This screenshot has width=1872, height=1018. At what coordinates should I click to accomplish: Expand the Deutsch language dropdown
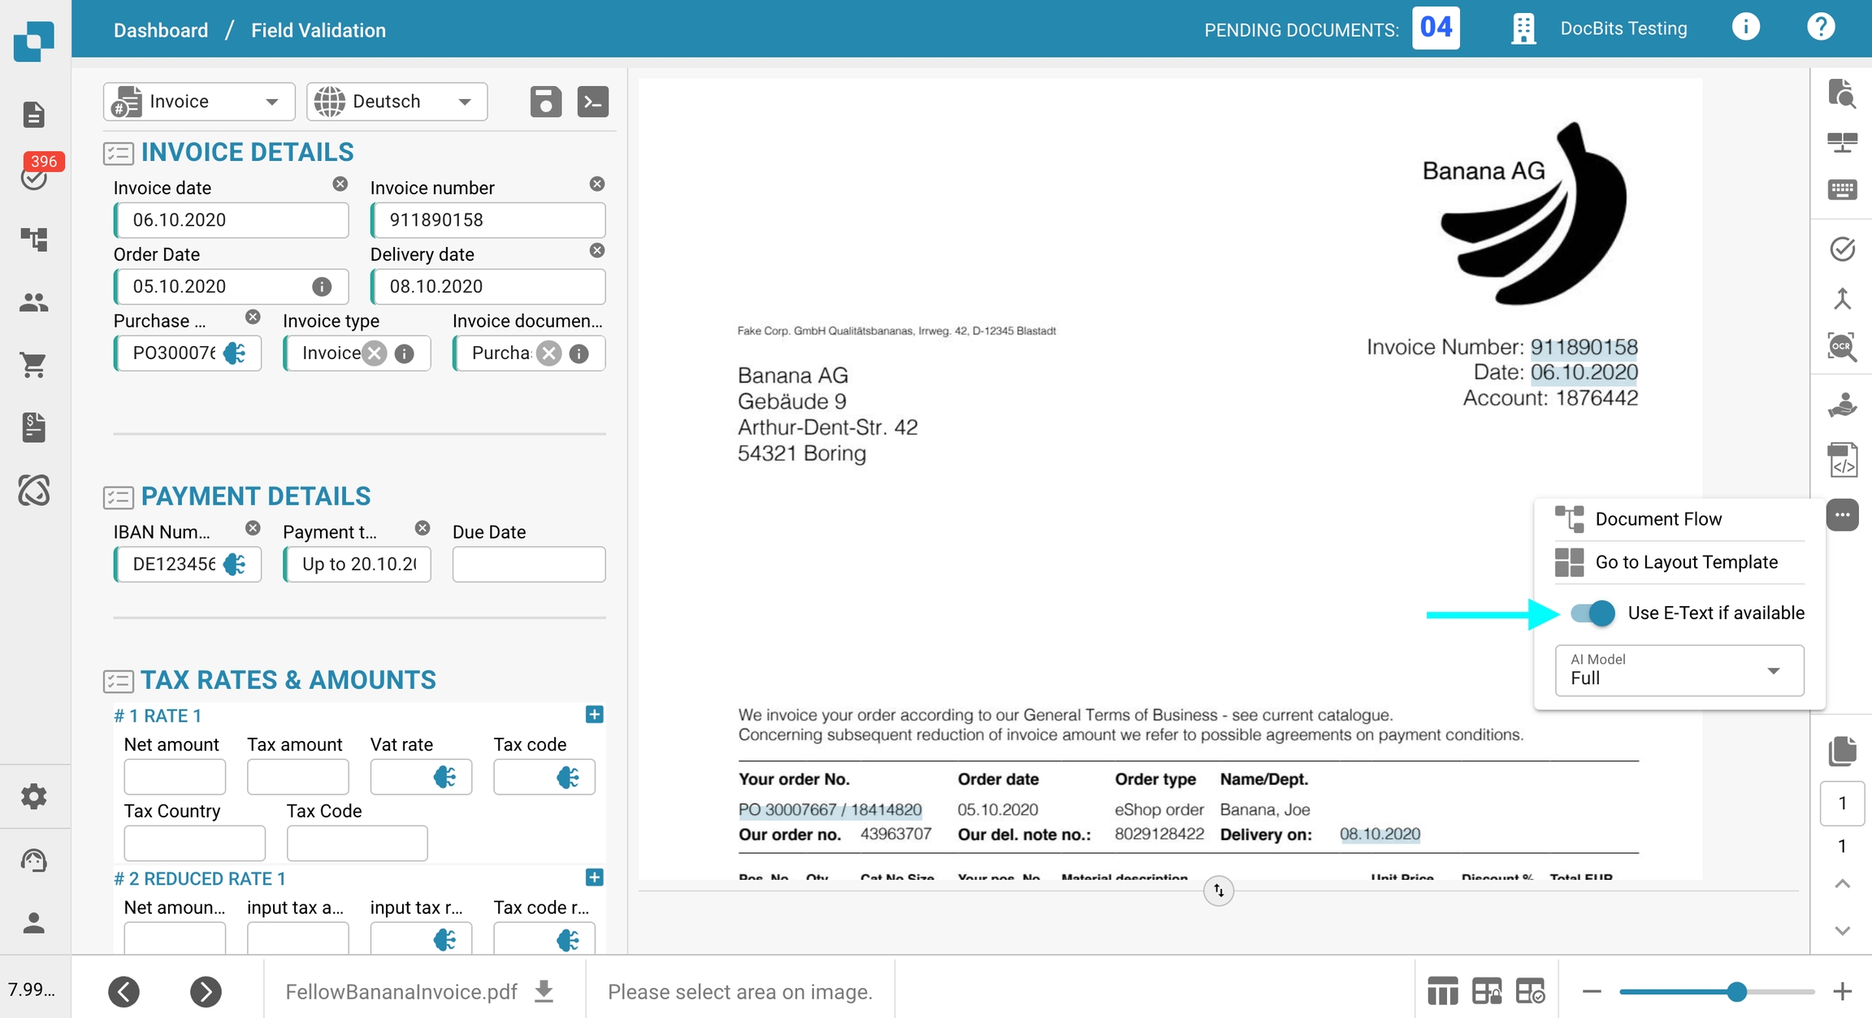click(x=396, y=102)
